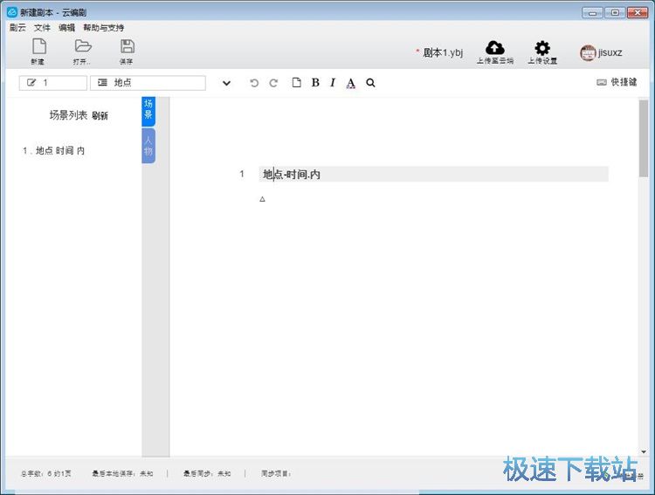
Task: Click the 最后本地保存 status text
Action: tap(122, 474)
